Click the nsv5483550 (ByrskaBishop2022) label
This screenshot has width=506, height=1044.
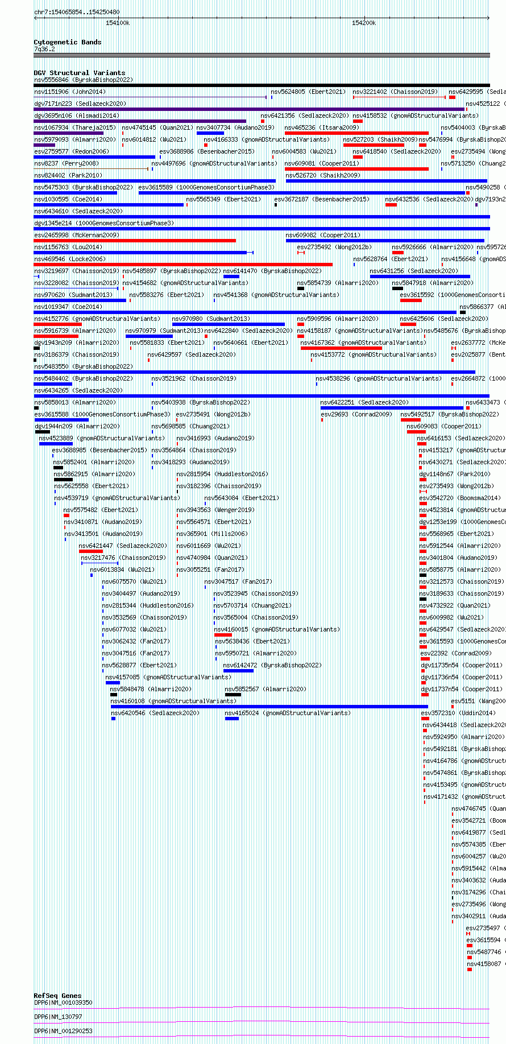coord(84,366)
